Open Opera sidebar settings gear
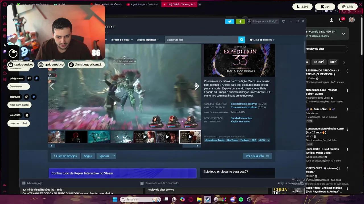The image size is (364, 204). coord(5,79)
